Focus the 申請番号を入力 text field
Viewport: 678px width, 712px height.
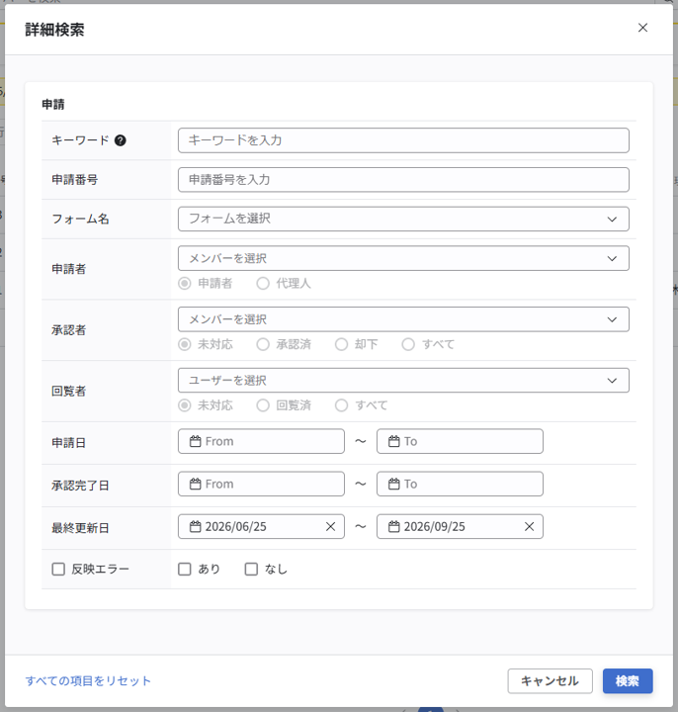(403, 180)
